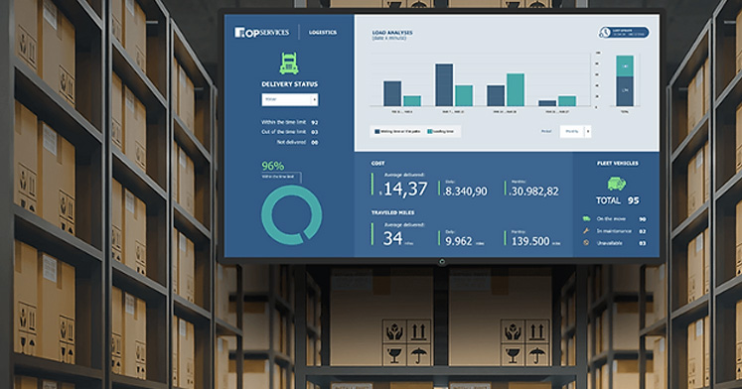The image size is (742, 389).
Task: Expand the Delivery Status dropdown arrow
Action: [314, 100]
